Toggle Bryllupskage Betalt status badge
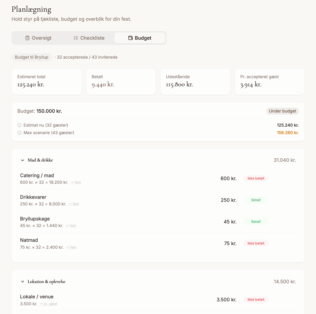 (256, 222)
